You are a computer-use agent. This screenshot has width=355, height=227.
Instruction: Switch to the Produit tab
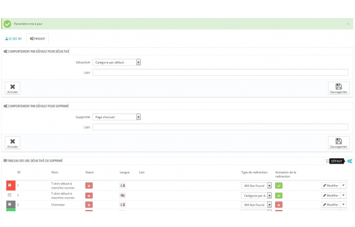[x=38, y=39]
